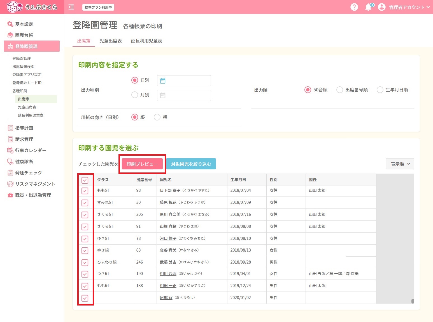This screenshot has width=433, height=322.
Task: Uncheck the row for 黒川 真奈美
Action: 85,215
